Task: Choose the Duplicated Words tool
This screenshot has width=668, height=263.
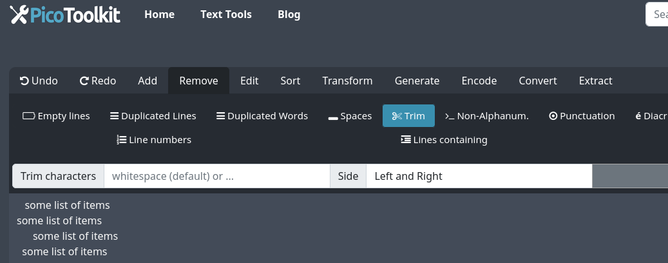Action: pos(262,116)
